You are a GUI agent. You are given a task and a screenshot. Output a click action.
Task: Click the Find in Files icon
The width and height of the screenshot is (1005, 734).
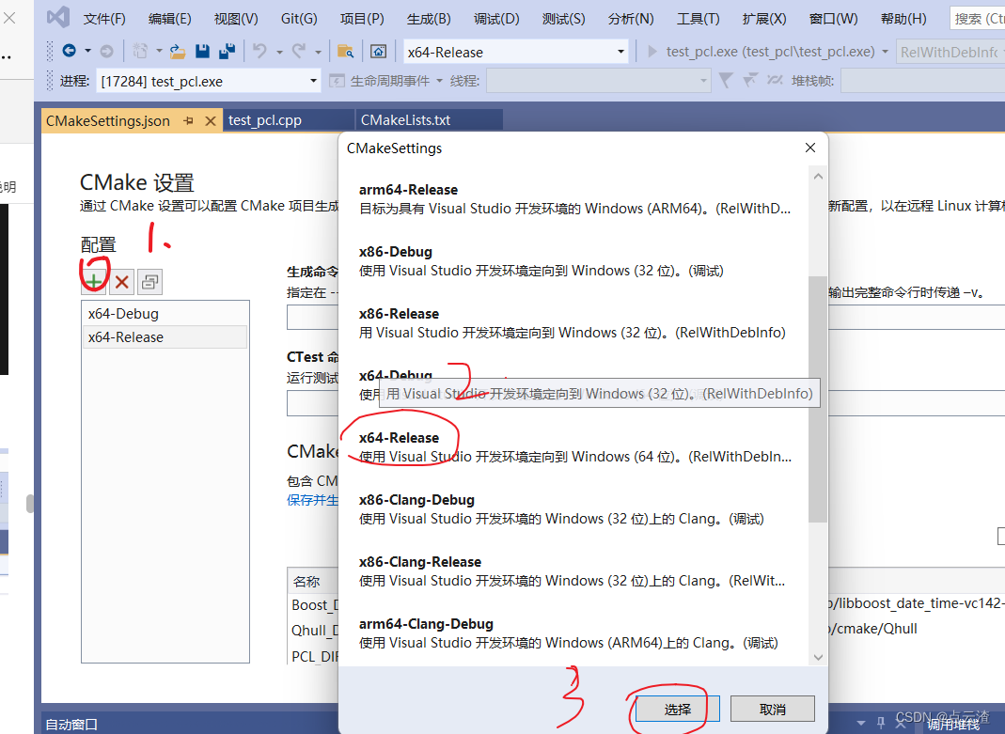tap(345, 52)
